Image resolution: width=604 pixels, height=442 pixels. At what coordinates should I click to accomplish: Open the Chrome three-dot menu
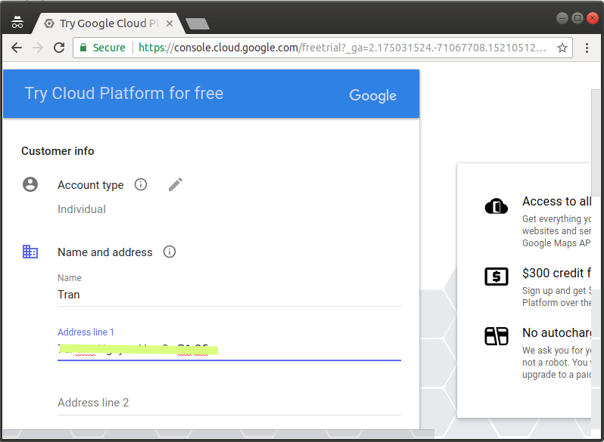587,48
